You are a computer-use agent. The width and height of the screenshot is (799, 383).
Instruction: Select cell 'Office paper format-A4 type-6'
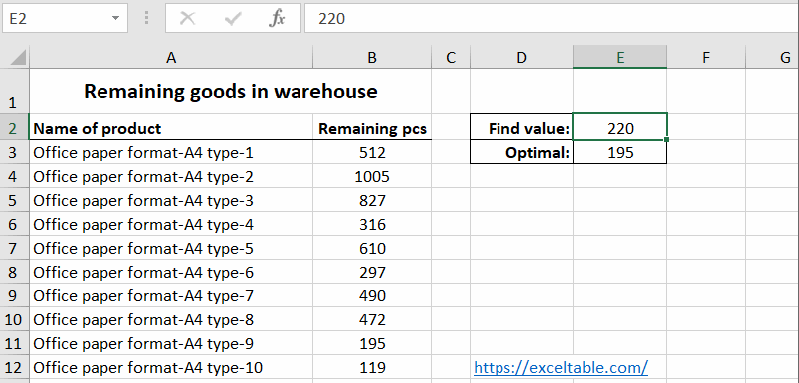(x=171, y=272)
